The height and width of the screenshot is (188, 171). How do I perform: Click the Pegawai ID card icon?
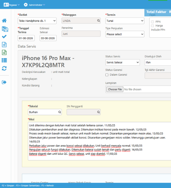point(6,5)
